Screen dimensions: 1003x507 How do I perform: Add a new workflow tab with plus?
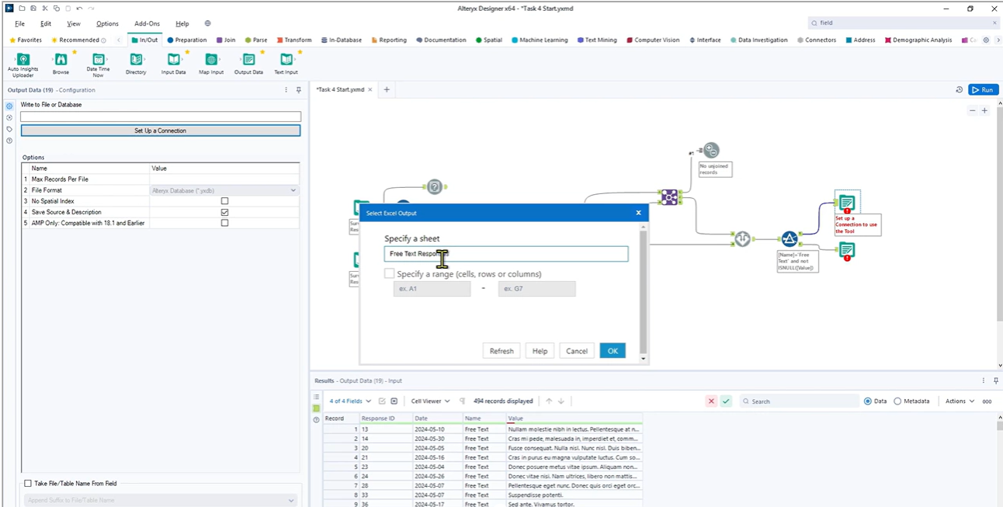(387, 90)
